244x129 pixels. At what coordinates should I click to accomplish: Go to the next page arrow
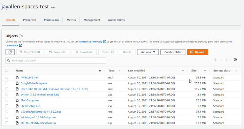[x=227, y=60]
